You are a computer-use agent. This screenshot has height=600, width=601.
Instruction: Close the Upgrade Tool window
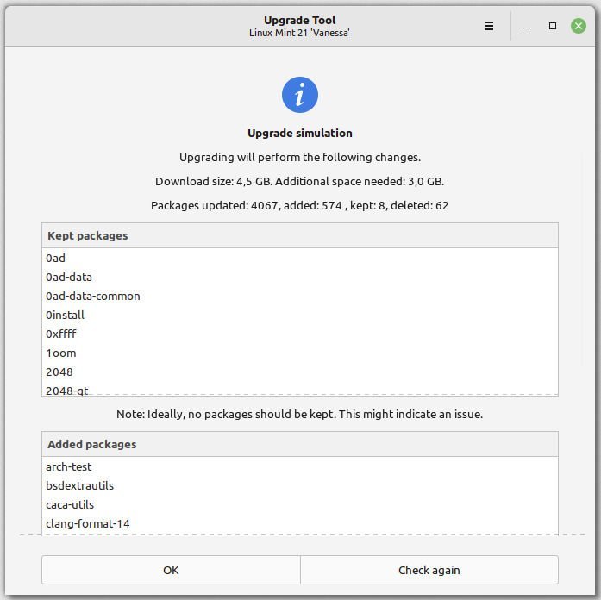pyautogui.click(x=579, y=26)
